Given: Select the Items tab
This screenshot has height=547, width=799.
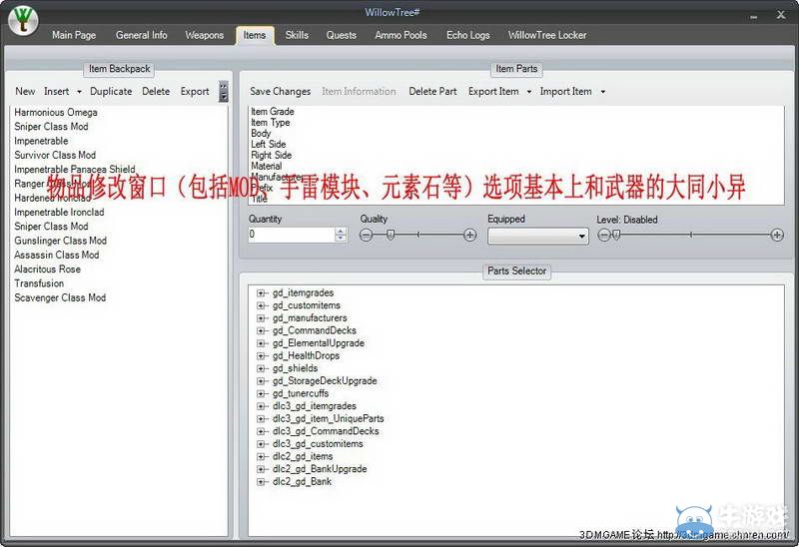Looking at the screenshot, I should point(255,35).
